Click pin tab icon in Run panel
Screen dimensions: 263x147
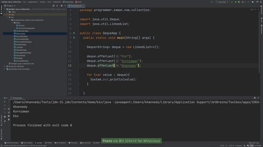5,121
